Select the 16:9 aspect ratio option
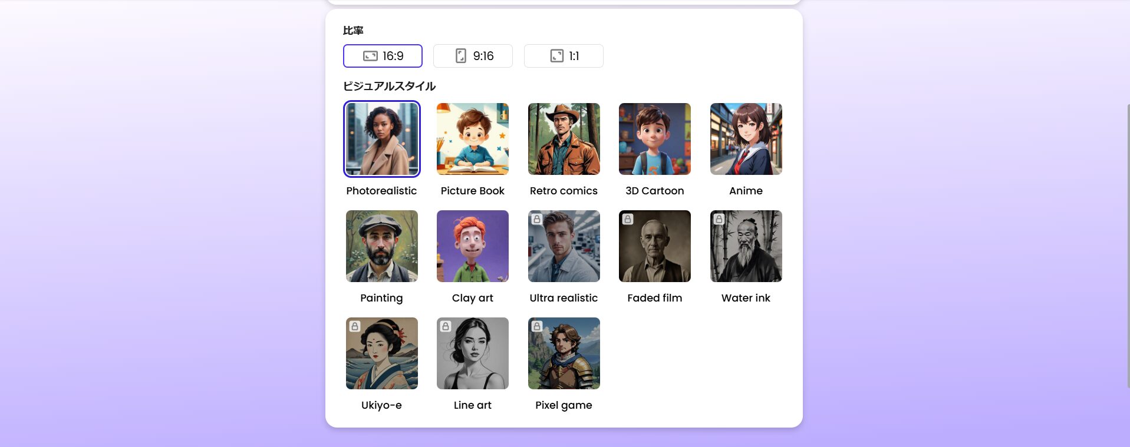 383,56
